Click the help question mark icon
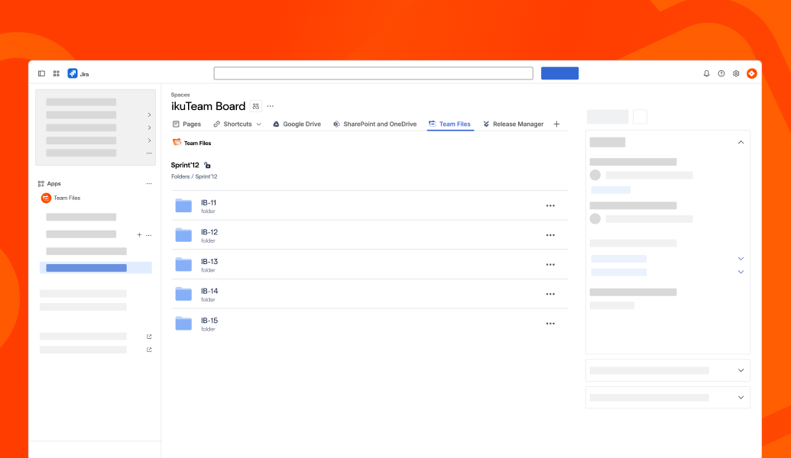Screen dimensions: 791x458 721,73
